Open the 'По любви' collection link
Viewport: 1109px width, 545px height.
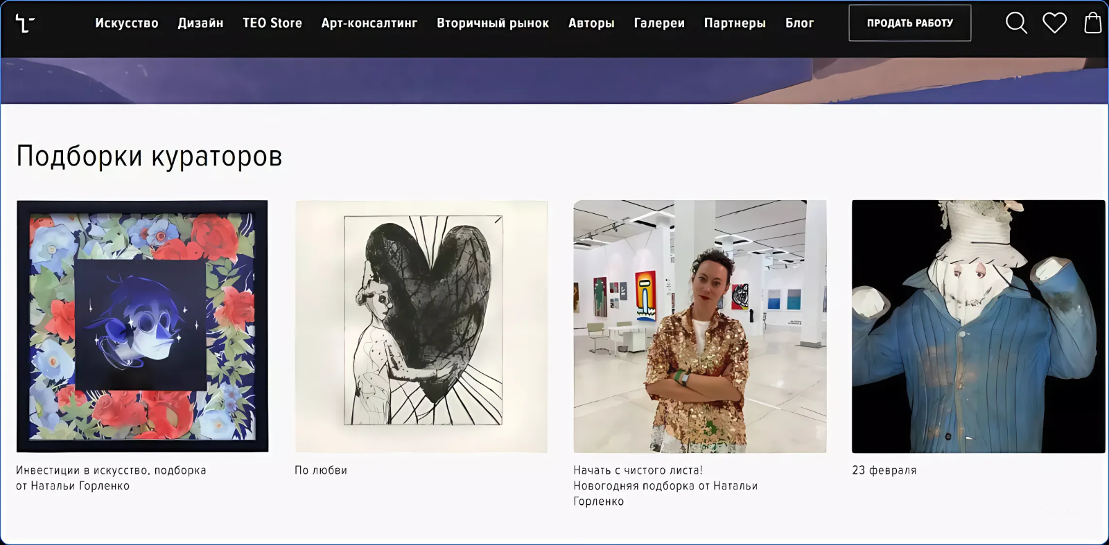point(321,470)
